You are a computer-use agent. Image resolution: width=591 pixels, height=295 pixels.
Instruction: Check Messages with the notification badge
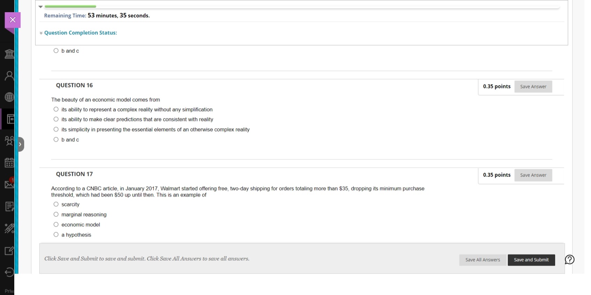click(x=9, y=185)
